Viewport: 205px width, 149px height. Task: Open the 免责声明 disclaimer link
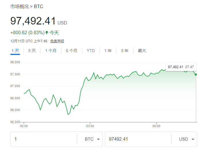point(57,41)
